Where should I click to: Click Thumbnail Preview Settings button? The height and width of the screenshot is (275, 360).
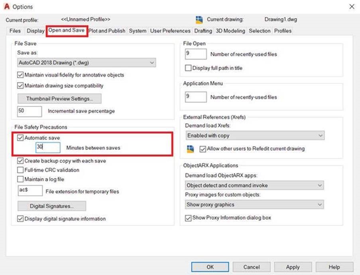(59, 98)
